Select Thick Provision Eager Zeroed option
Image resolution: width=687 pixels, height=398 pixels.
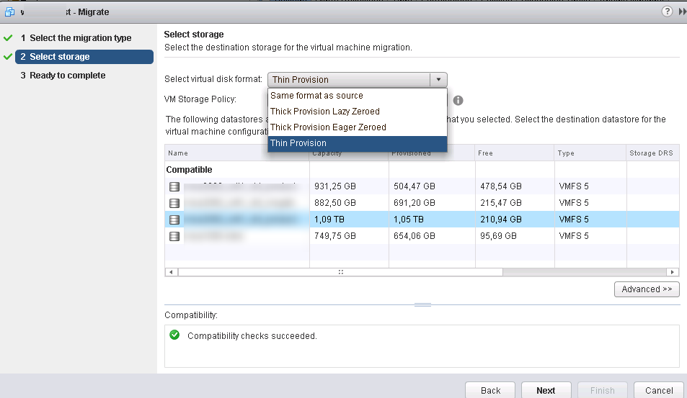point(328,127)
